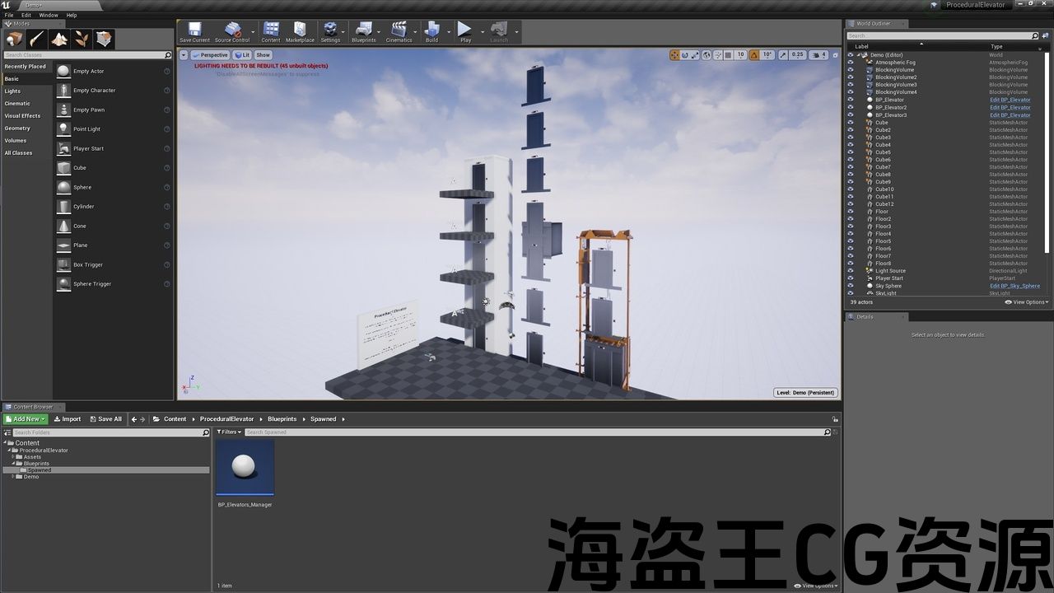This screenshot has height=593, width=1054.
Task: Click the Save Current toolbar icon
Action: click(x=195, y=32)
